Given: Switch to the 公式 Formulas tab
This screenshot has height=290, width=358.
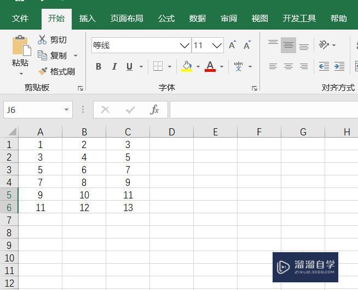Looking at the screenshot, I should [x=166, y=18].
